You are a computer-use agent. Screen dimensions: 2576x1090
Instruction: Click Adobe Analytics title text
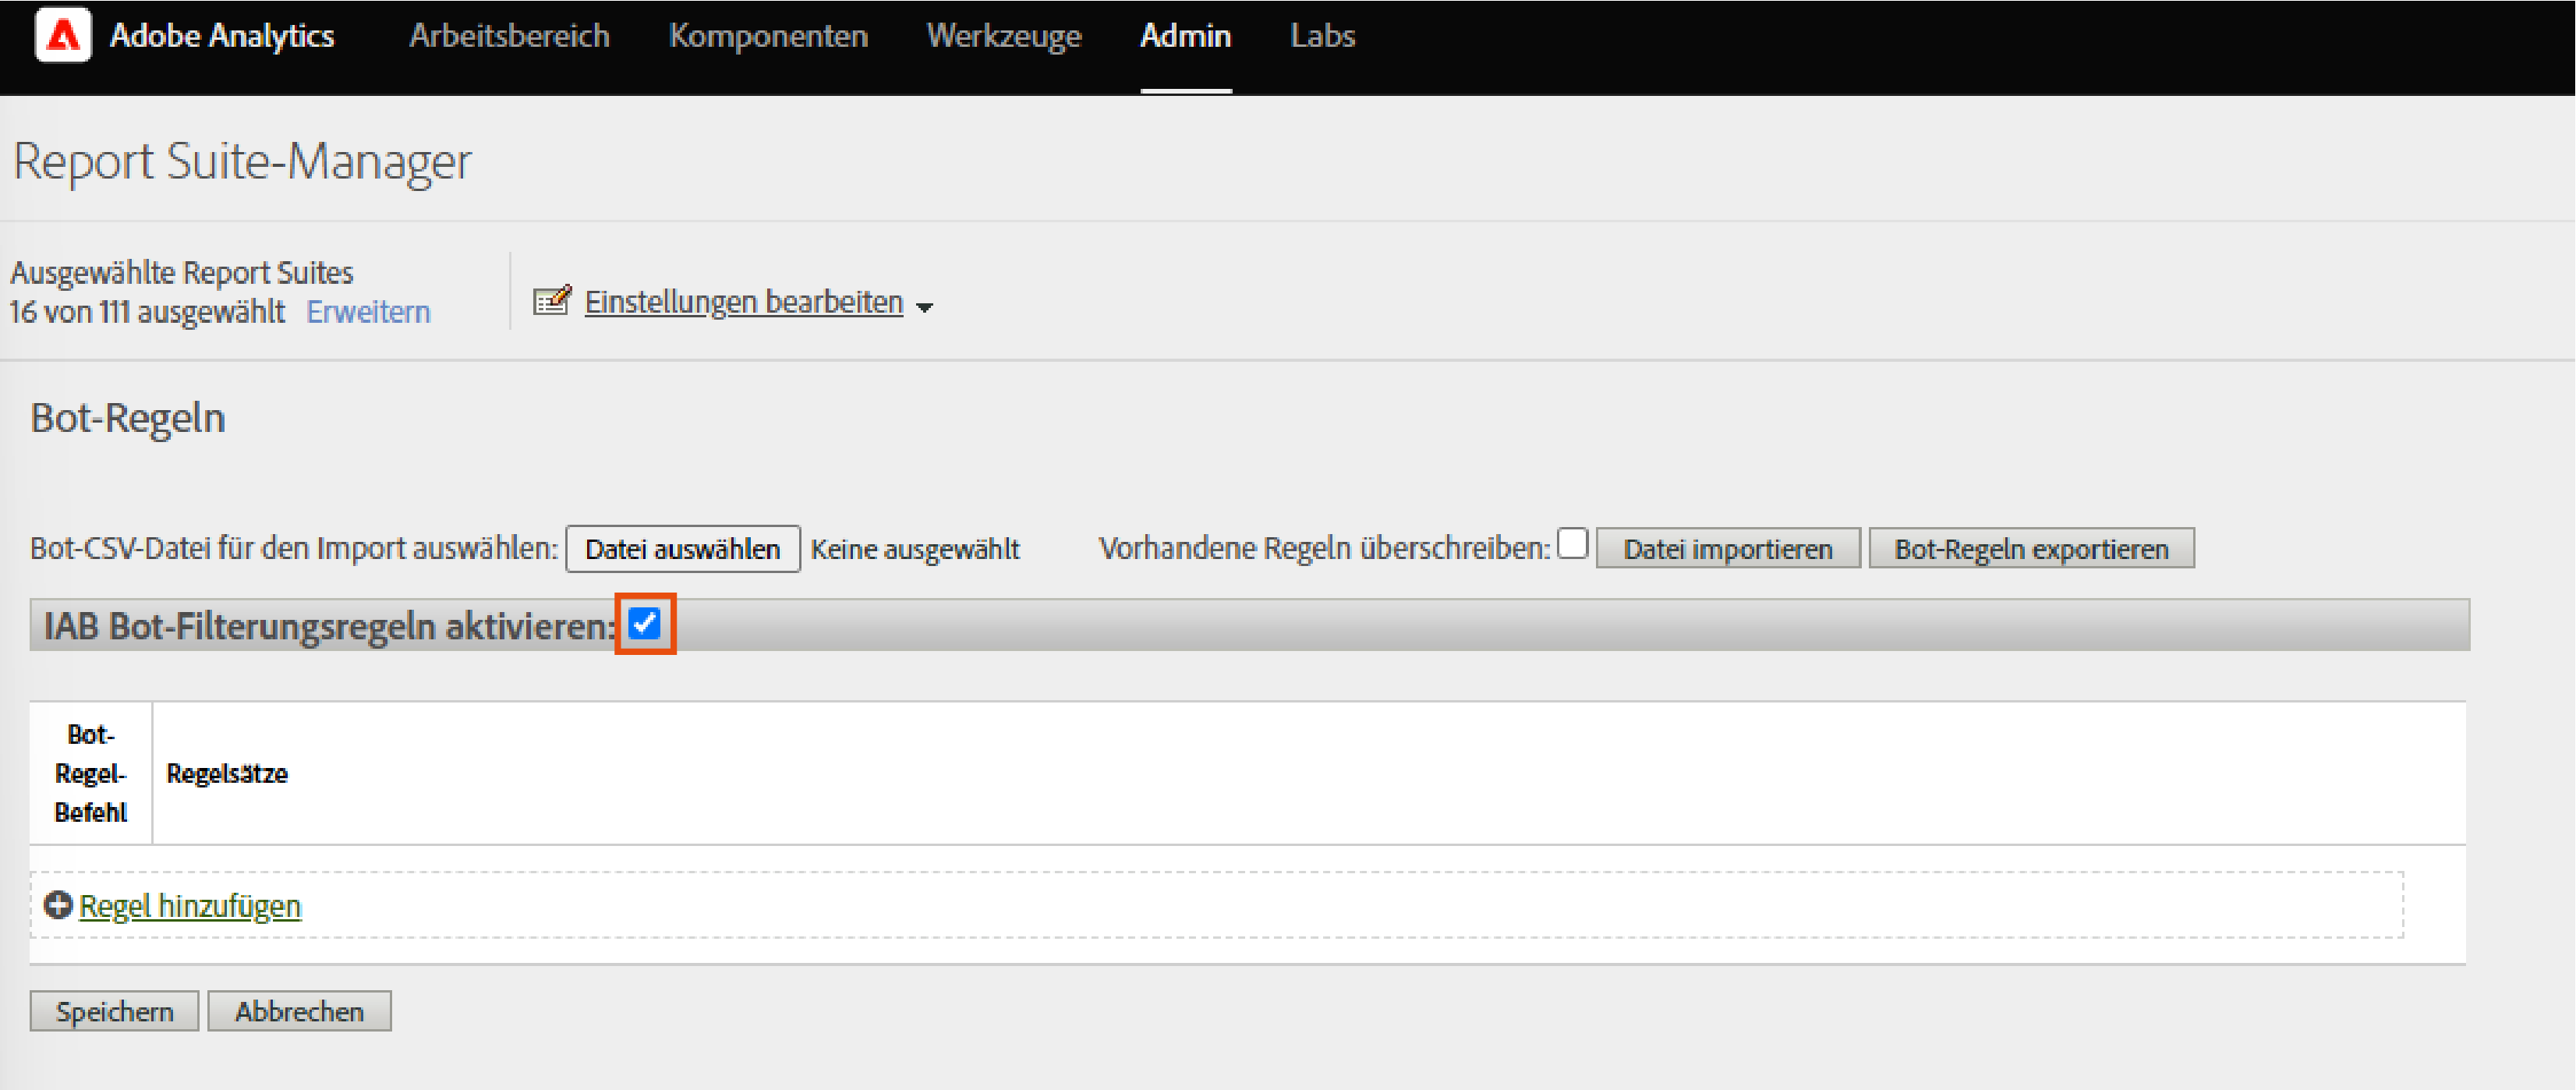222,36
